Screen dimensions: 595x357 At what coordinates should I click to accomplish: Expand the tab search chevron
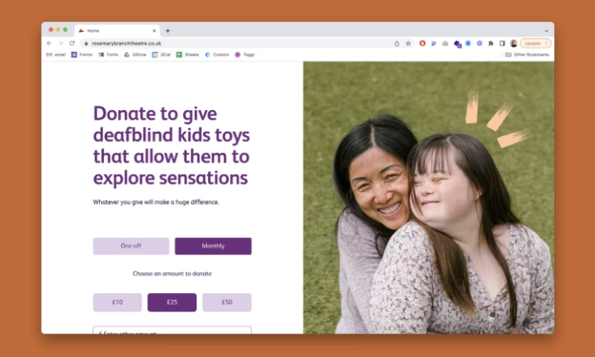[547, 30]
